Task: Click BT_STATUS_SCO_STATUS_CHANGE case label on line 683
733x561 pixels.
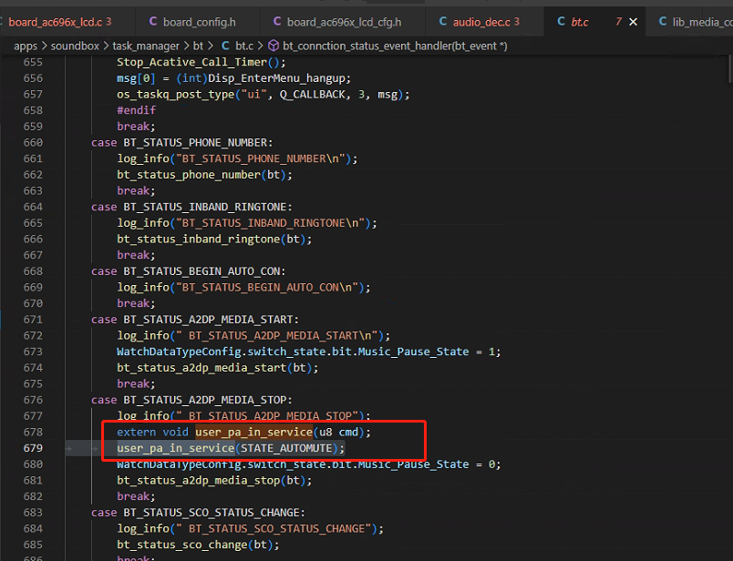Action: click(212, 513)
